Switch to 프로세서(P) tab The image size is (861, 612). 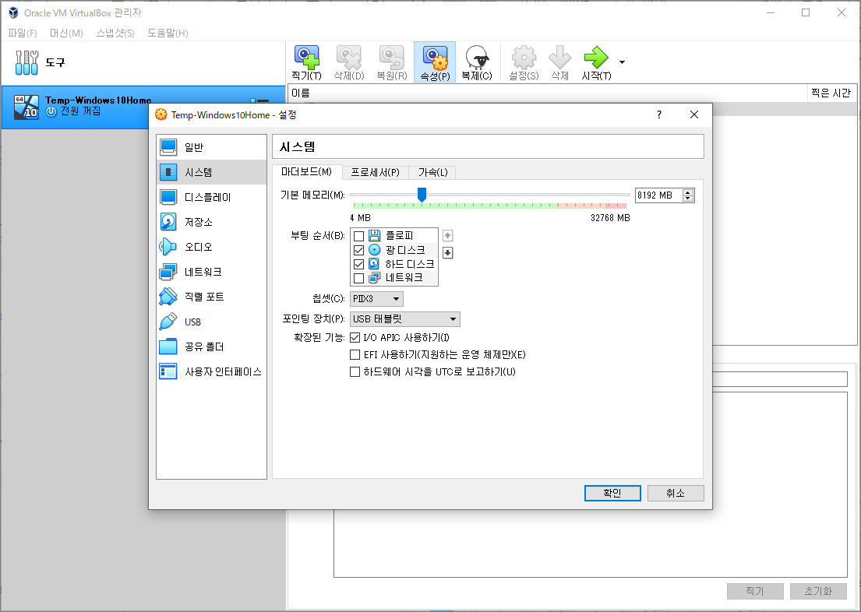[x=376, y=172]
